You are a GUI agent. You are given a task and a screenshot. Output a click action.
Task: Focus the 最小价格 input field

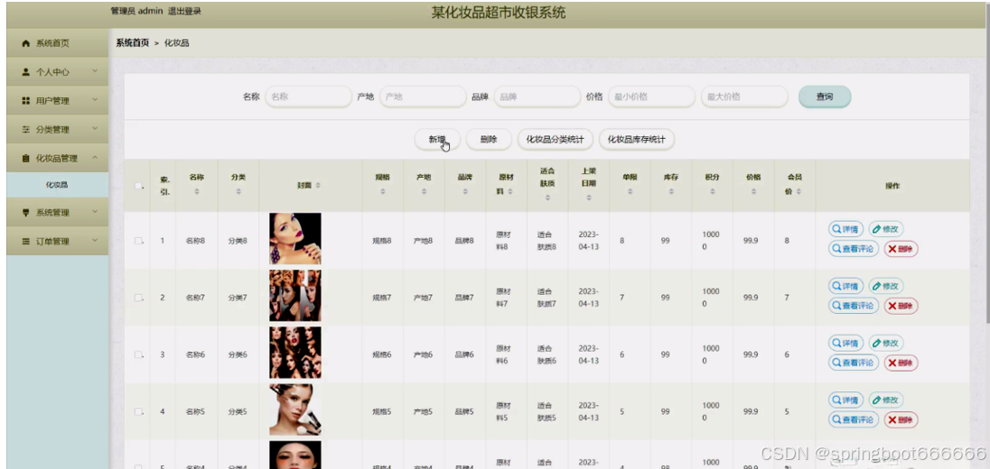click(x=651, y=97)
